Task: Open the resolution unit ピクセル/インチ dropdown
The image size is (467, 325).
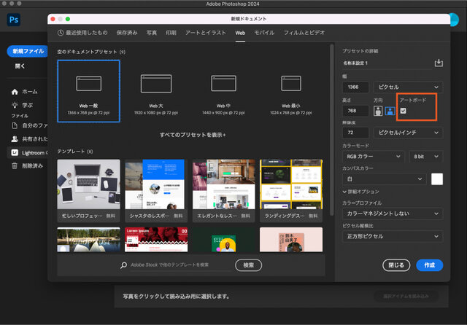Action: (x=408, y=133)
